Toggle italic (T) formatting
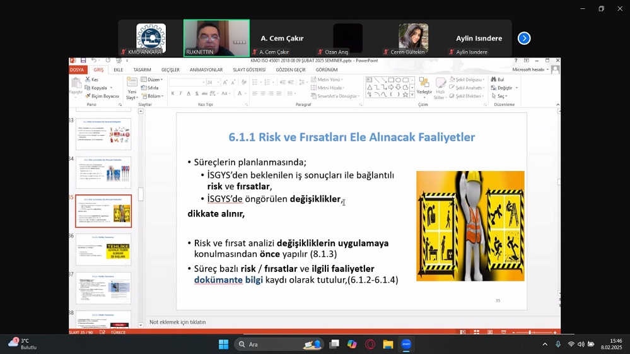The width and height of the screenshot is (630, 354). coord(180,93)
